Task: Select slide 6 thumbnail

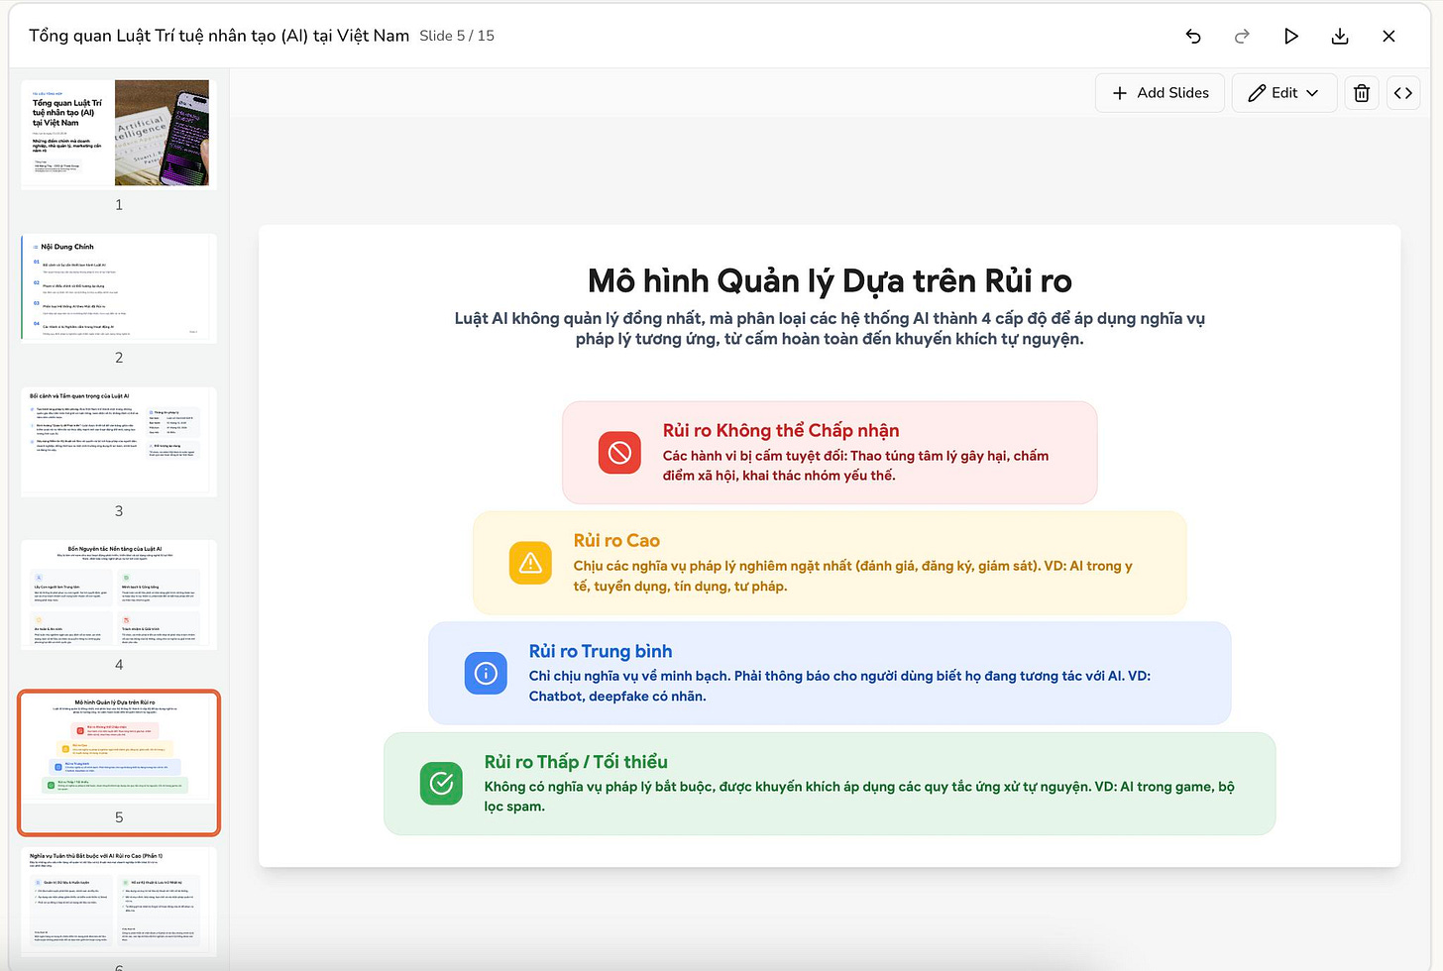Action: [119, 902]
